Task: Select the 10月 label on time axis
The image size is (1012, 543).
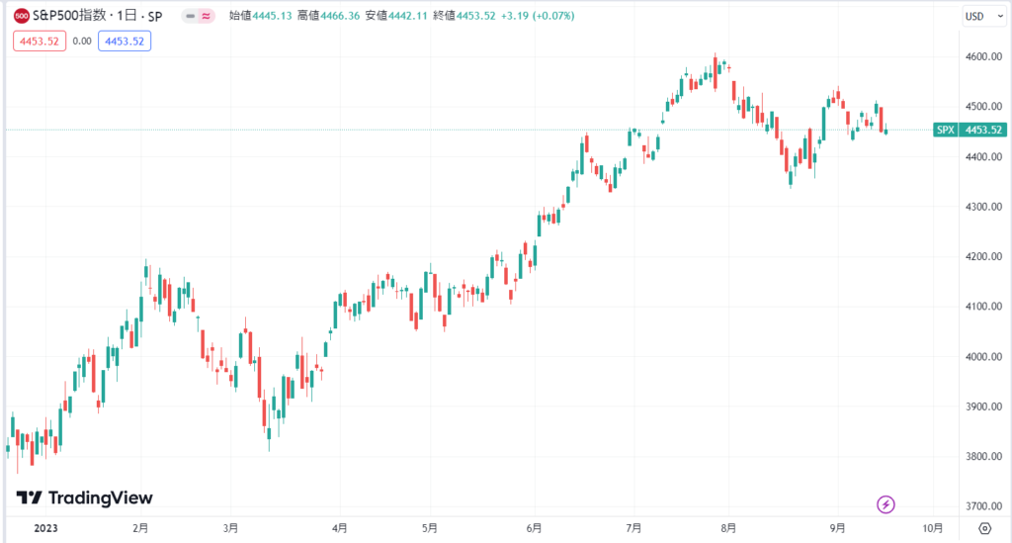Action: click(x=933, y=528)
